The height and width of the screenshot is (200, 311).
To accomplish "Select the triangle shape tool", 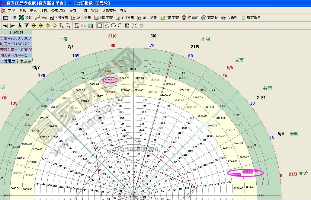I will pyautogui.click(x=107, y=26).
